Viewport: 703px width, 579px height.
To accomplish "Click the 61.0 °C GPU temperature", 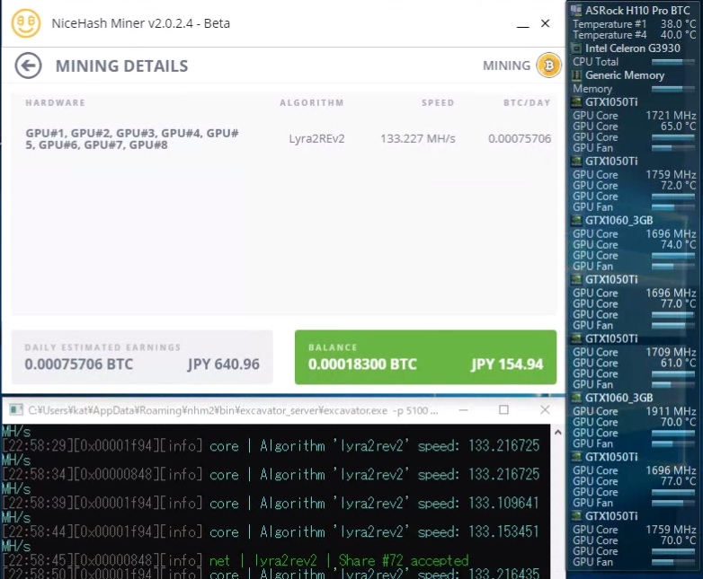I will pyautogui.click(x=678, y=363).
